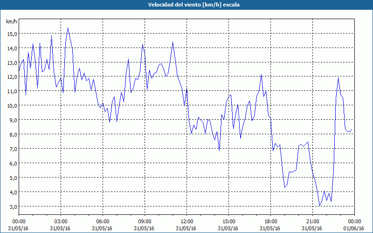Screen dimensions: 373x233
Task: Click the 'km/h' unit label
Action: pos(12,21)
